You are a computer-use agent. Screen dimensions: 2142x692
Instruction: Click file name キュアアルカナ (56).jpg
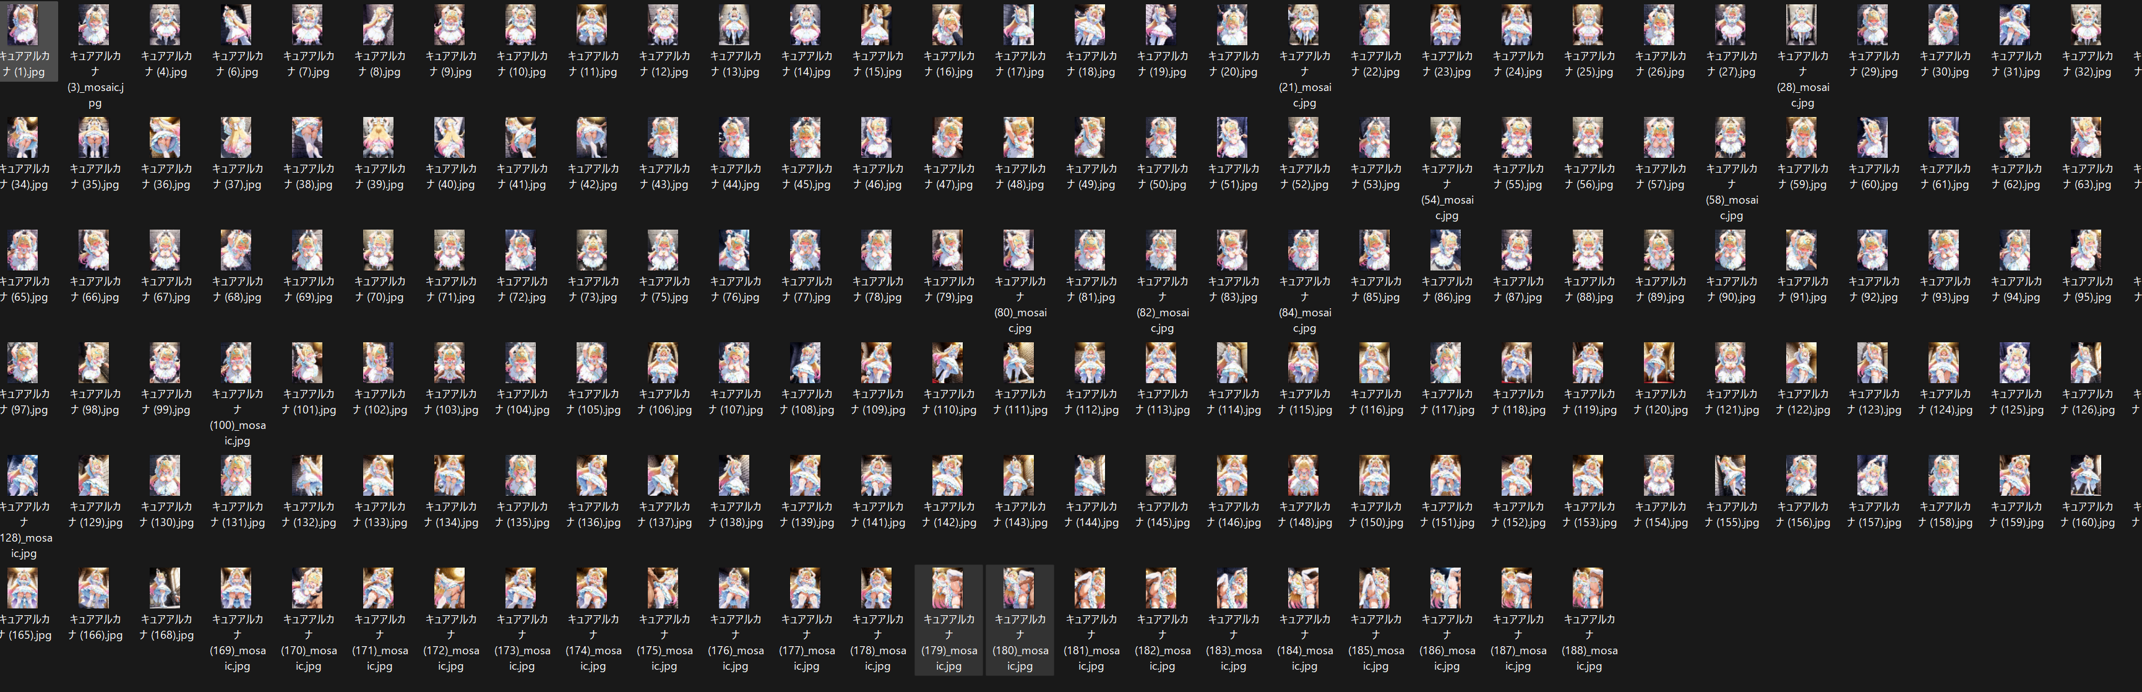[1589, 176]
